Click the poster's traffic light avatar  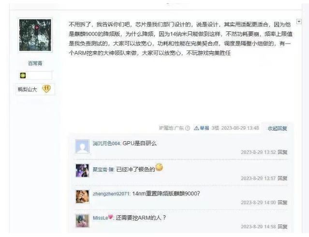(35, 35)
